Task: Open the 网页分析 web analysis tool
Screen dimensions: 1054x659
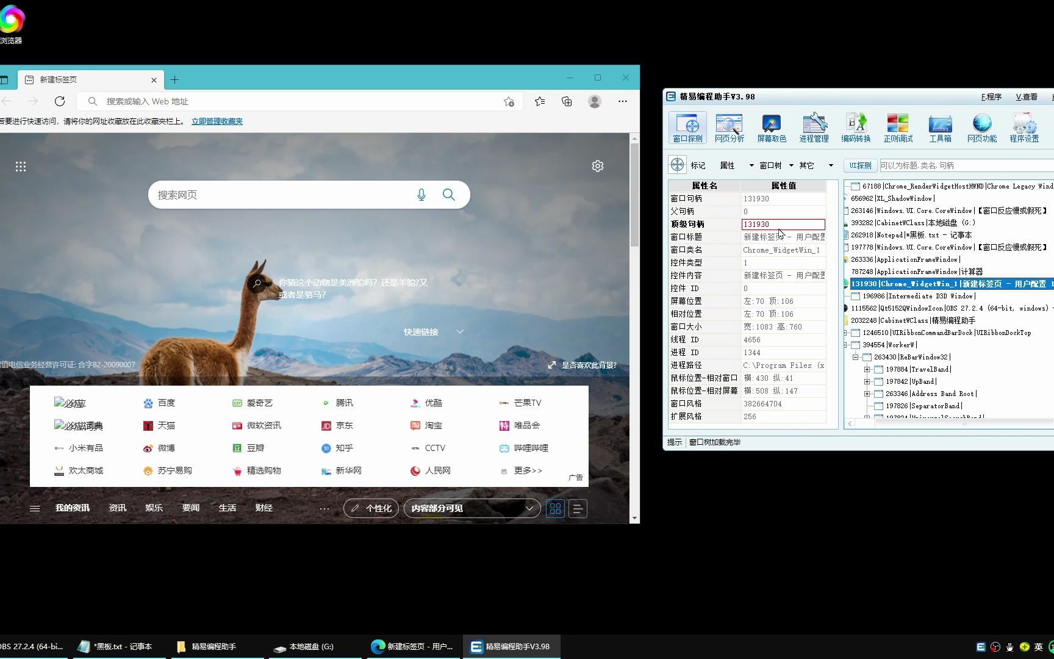Action: coord(729,128)
